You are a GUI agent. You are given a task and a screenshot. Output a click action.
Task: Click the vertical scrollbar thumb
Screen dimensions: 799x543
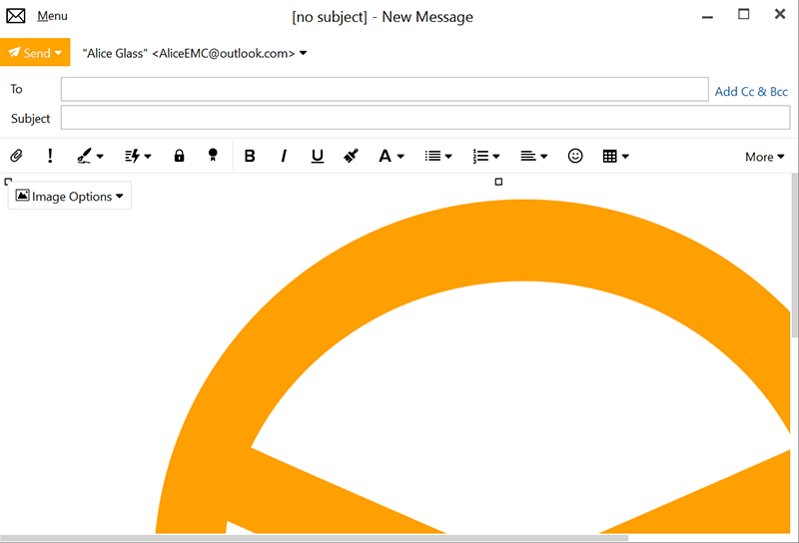click(794, 255)
